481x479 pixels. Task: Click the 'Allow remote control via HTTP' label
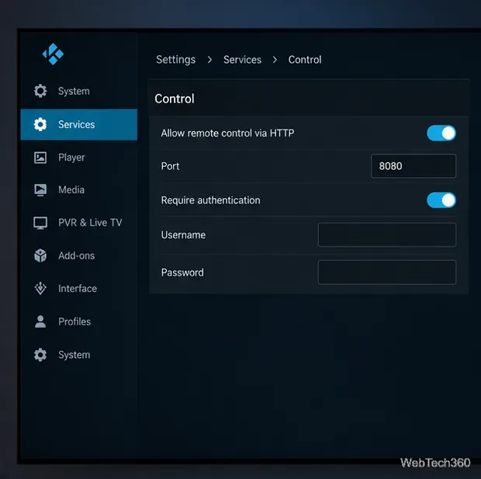[227, 133]
